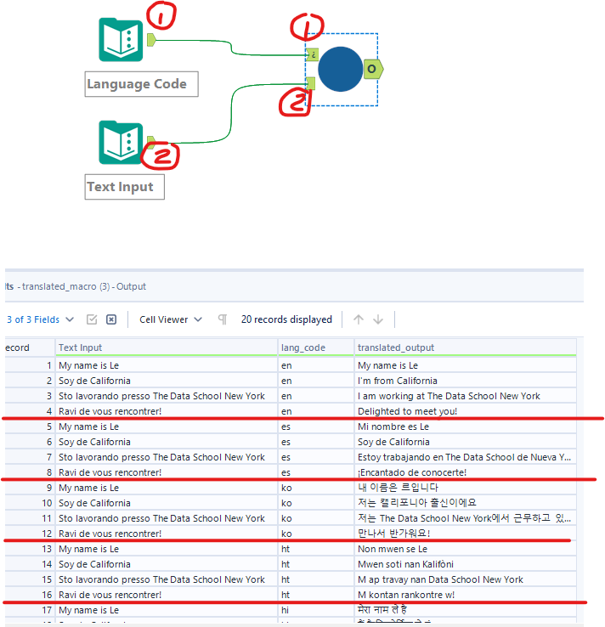The image size is (605, 627).
Task: Select the 'ko' lang_code cell in record 9
Action: [316, 488]
